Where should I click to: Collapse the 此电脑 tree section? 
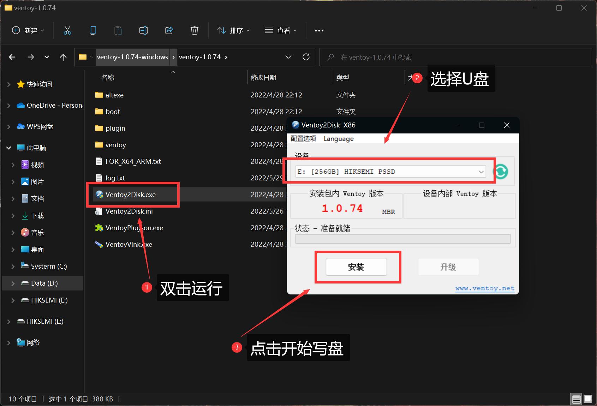coord(8,148)
